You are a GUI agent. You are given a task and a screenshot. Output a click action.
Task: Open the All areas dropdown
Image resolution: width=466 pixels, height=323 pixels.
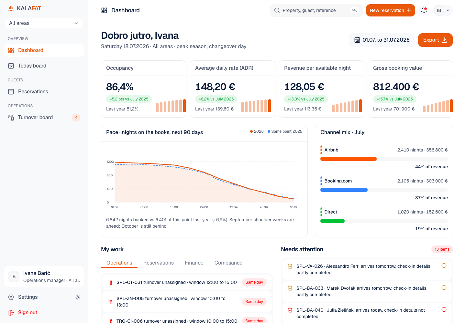point(44,23)
